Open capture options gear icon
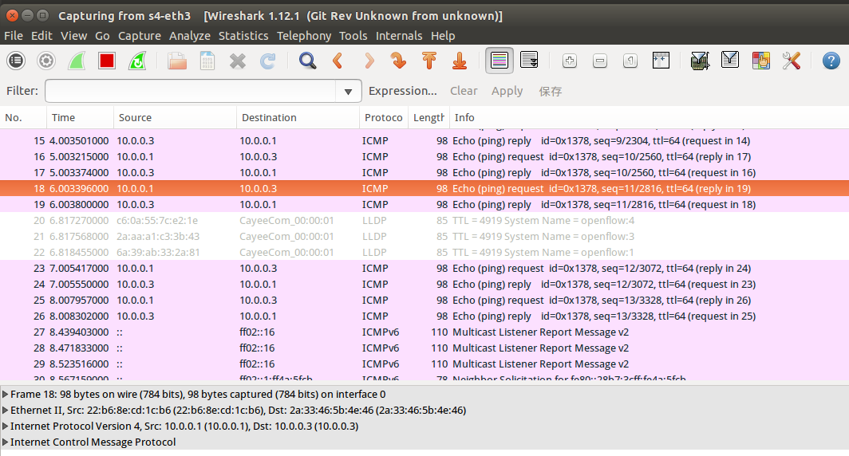Image resolution: width=849 pixels, height=456 pixels. pyautogui.click(x=46, y=61)
